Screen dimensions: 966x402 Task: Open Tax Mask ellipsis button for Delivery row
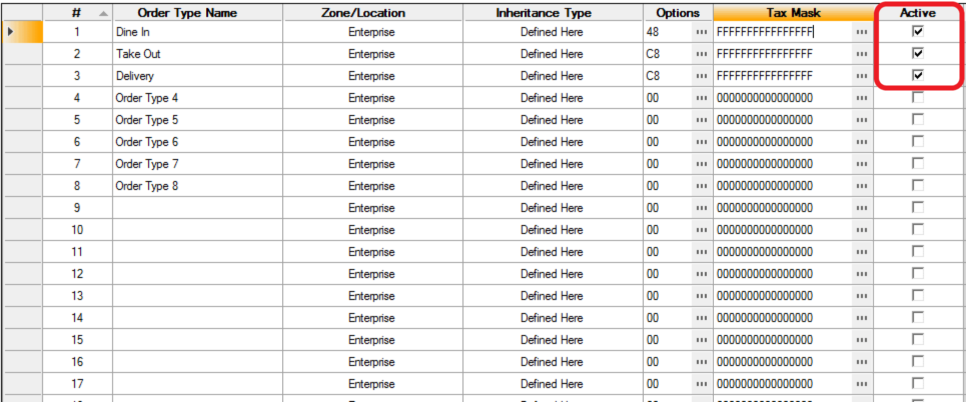coord(861,76)
